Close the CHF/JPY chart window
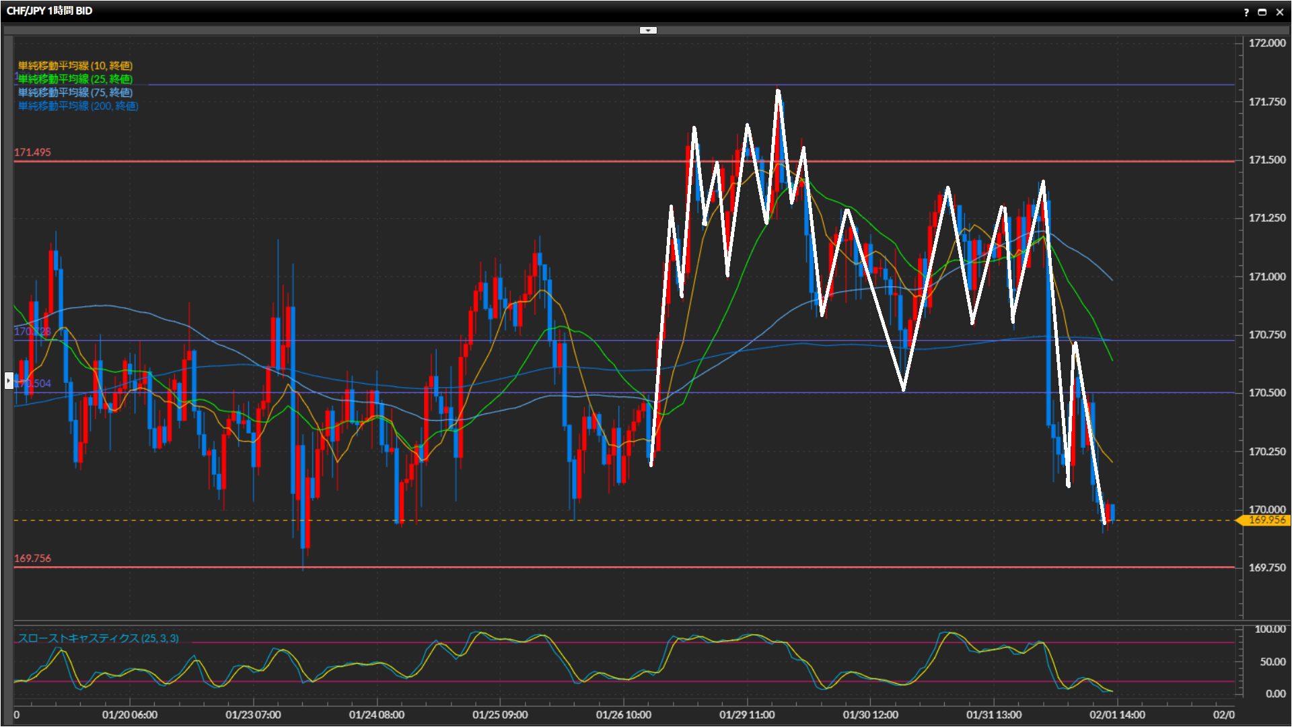Viewport: 1292px width, 727px height. 1280,12
